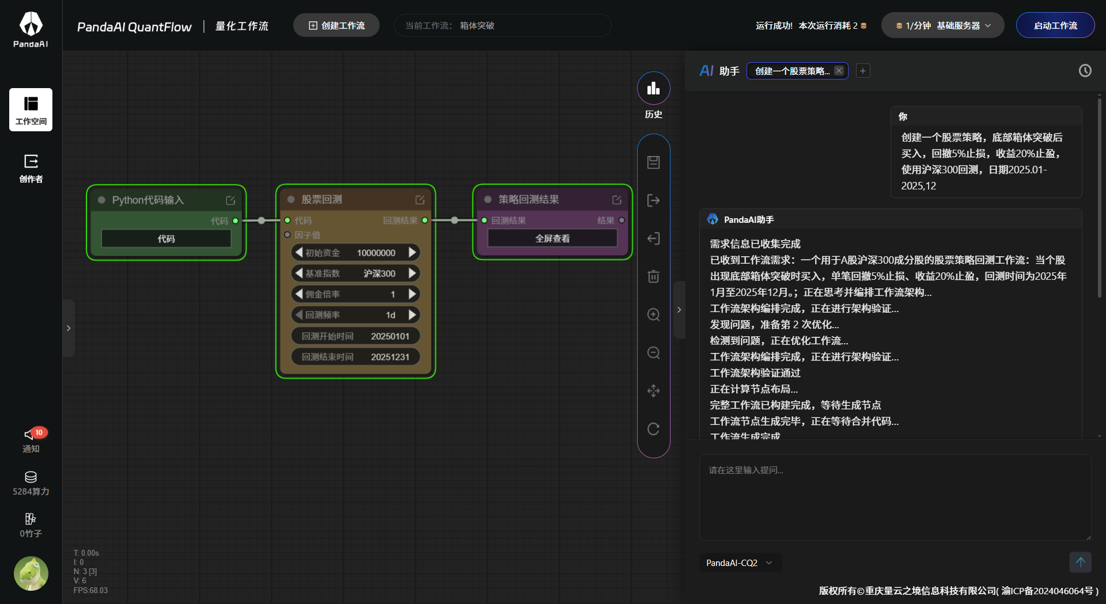This screenshot has width=1106, height=604.
Task: Select the 股票回测 node title
Action: [322, 199]
